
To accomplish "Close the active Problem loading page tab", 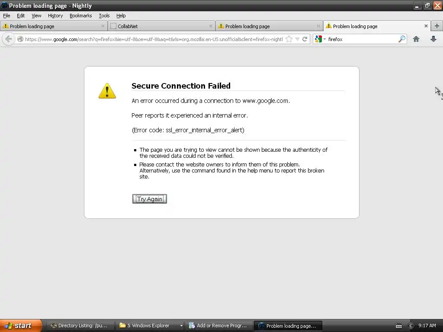I will click(x=426, y=26).
